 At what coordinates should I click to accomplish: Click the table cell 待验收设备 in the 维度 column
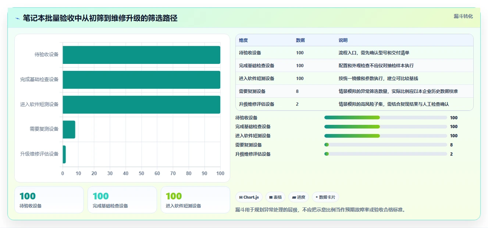click(x=250, y=53)
